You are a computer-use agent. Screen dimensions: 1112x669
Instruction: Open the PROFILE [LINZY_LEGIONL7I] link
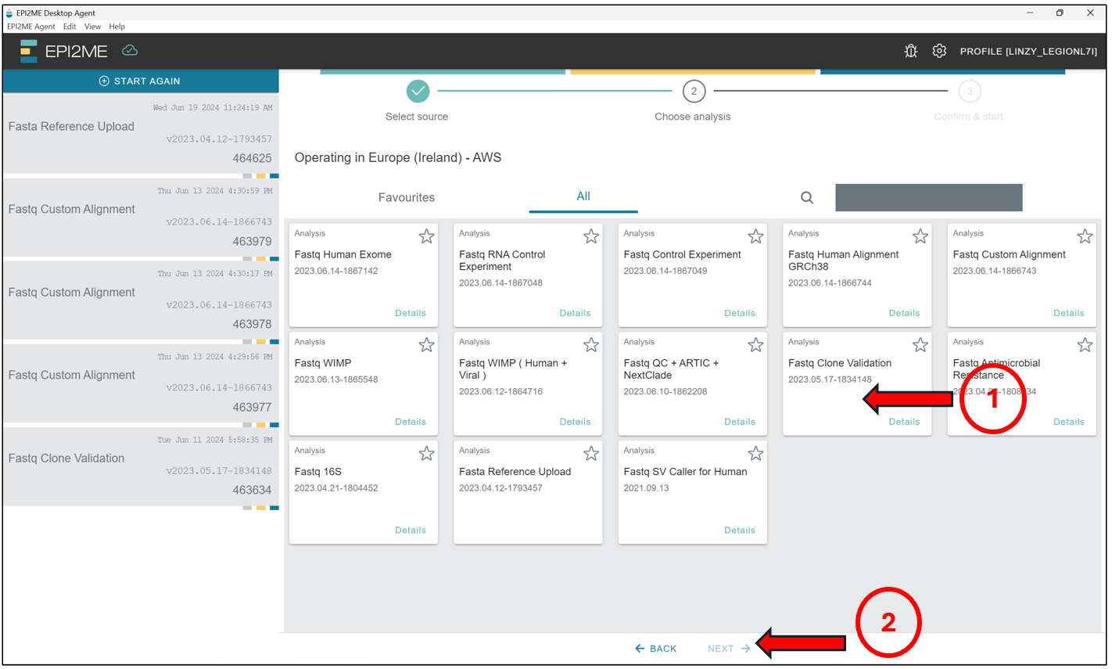tap(1028, 52)
